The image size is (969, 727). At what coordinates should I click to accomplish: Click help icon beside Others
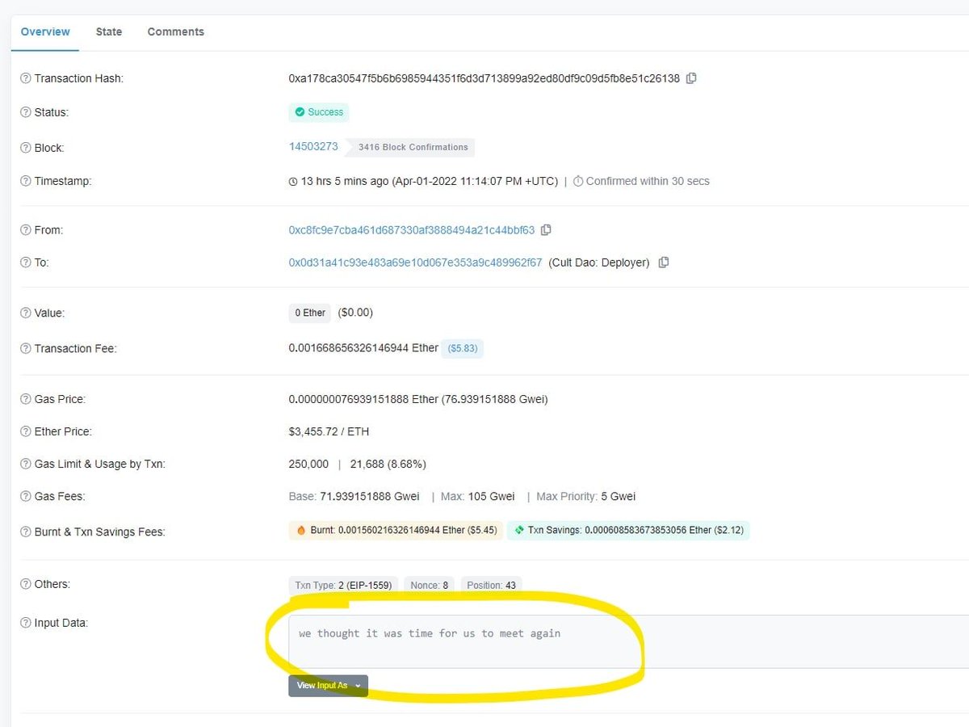point(26,584)
